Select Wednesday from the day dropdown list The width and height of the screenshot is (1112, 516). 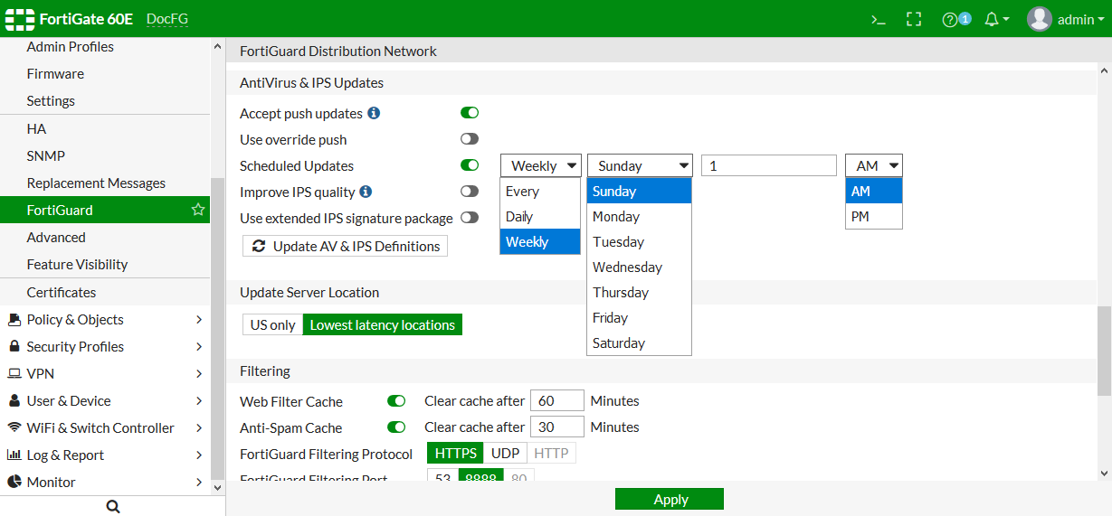627,267
